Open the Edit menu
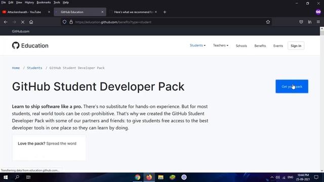The width and height of the screenshot is (324, 182). [x=11, y=3]
